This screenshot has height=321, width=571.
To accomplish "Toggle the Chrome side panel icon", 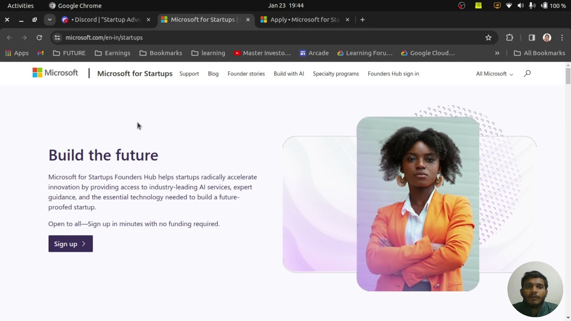I will 532,37.
